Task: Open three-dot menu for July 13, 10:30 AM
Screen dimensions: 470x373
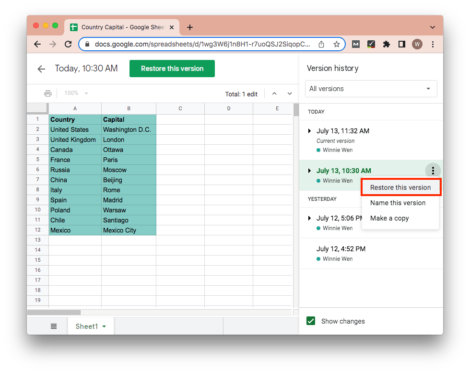Action: tap(433, 171)
